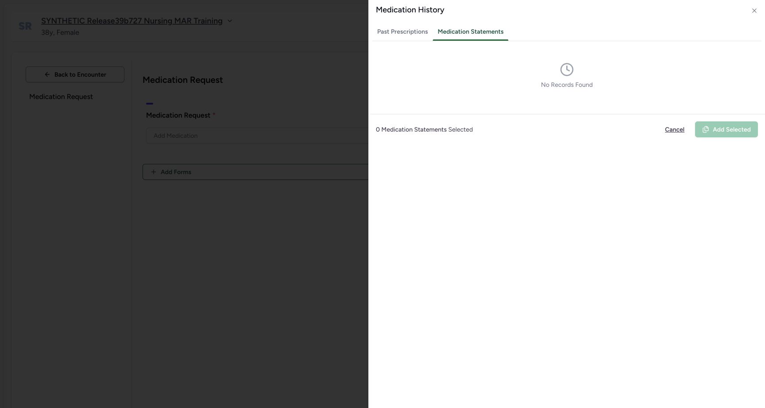
Task: Click the SR patient avatar
Action: click(25, 26)
